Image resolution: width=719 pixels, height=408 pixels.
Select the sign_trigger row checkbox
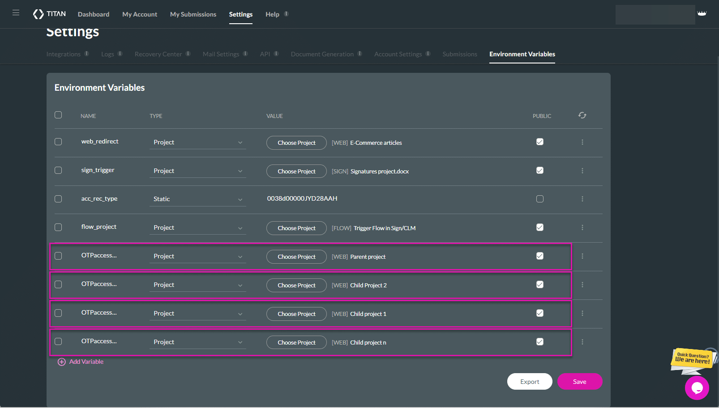58,170
